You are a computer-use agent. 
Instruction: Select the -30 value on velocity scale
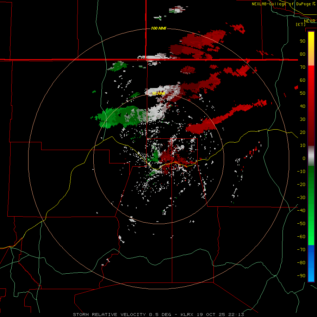point(301,198)
